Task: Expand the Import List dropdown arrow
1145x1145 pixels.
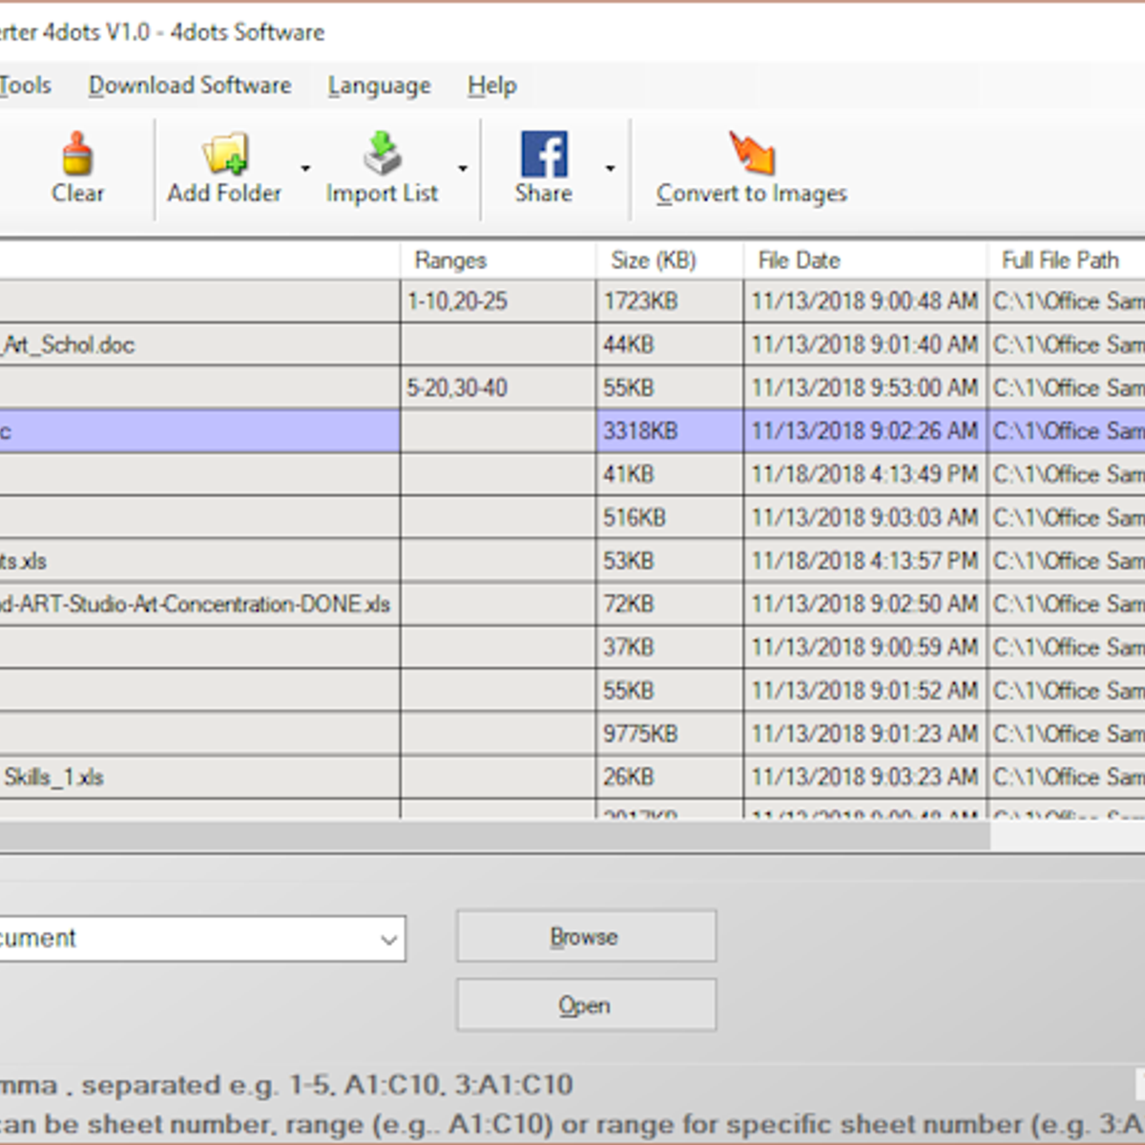Action: tap(462, 168)
